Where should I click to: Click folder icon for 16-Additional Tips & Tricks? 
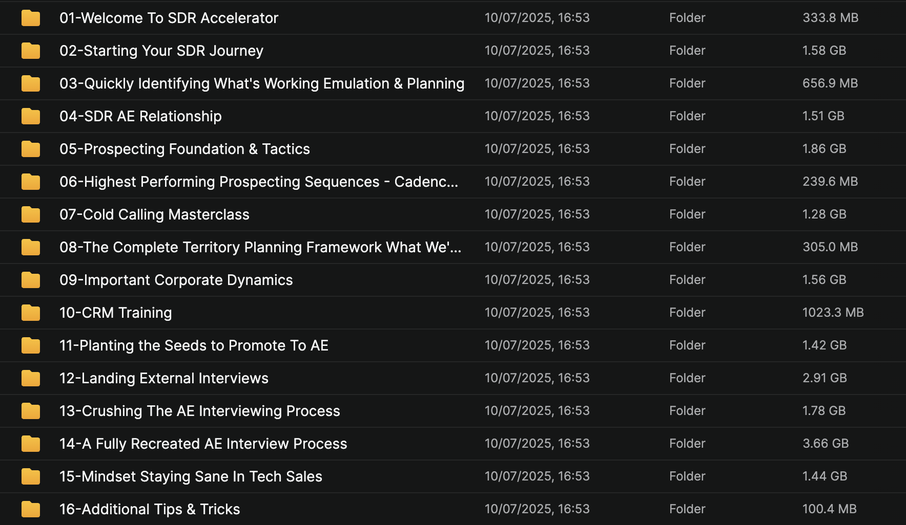tap(31, 509)
